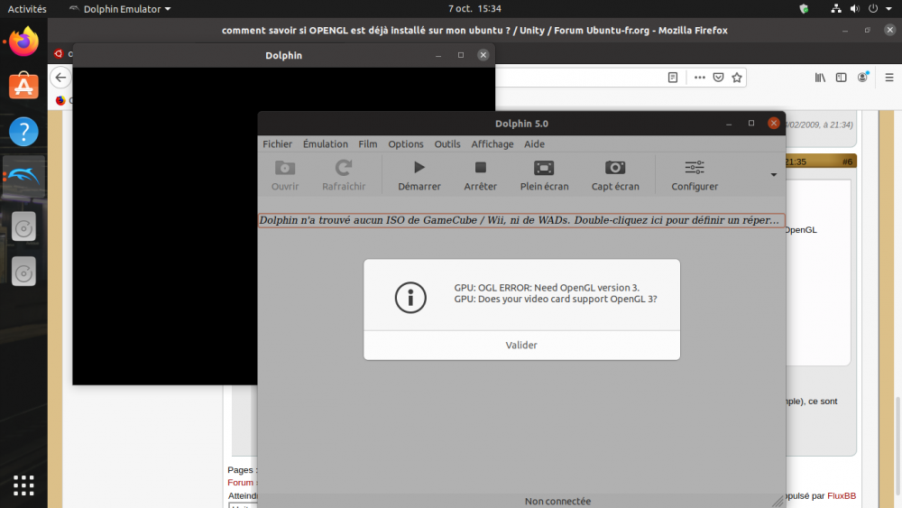Click the Forum link in page footer
The width and height of the screenshot is (902, 508).
241,483
